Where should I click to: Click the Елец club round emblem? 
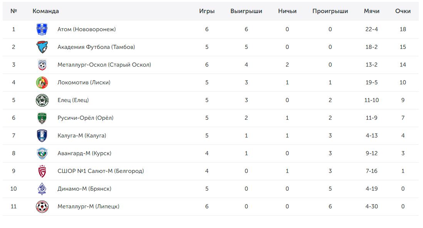click(x=42, y=101)
